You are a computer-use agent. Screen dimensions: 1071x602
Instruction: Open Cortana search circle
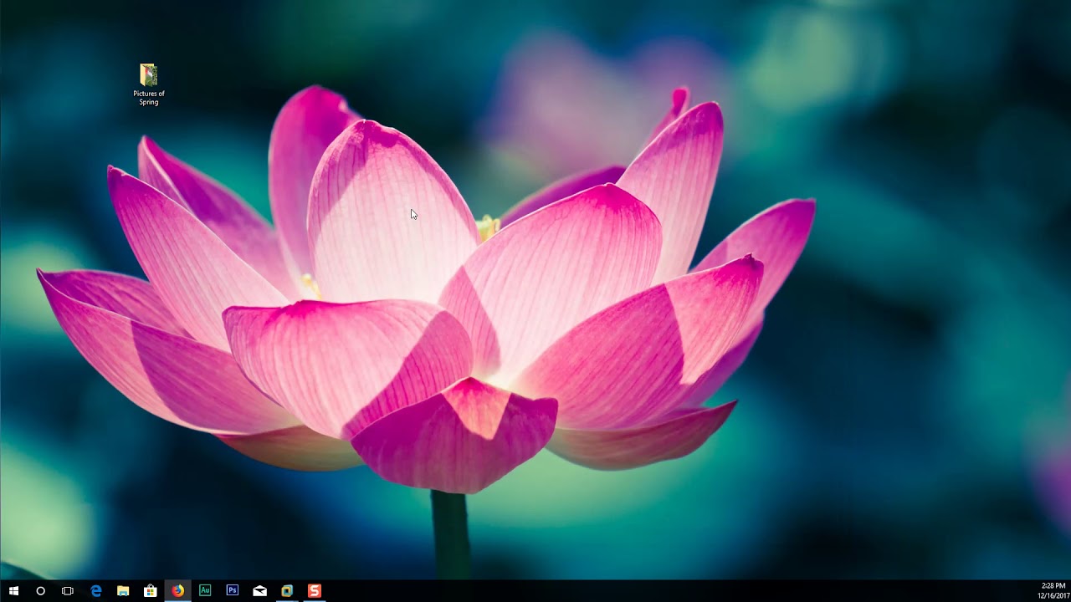(x=40, y=591)
